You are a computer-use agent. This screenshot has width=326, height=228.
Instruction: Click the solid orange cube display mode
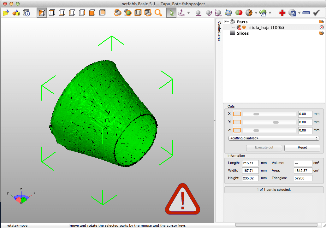[x=92, y=13]
